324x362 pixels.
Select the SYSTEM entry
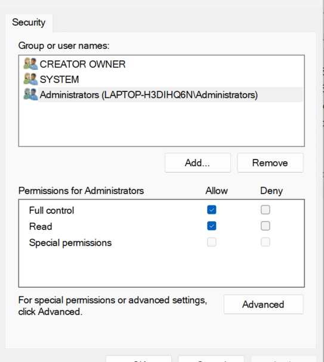point(59,79)
